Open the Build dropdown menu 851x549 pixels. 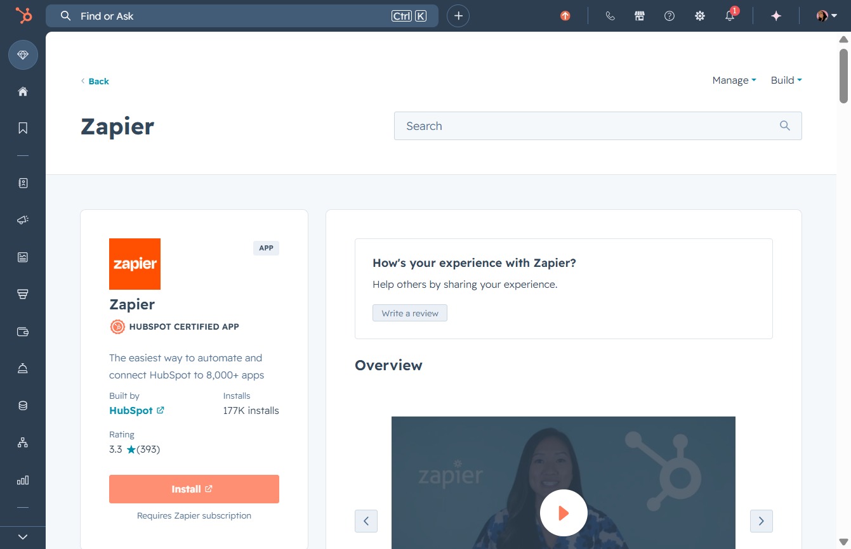pos(786,81)
